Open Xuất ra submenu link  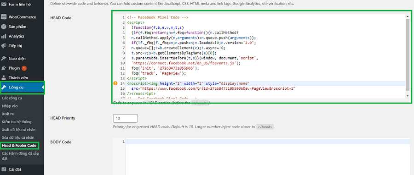(8, 114)
